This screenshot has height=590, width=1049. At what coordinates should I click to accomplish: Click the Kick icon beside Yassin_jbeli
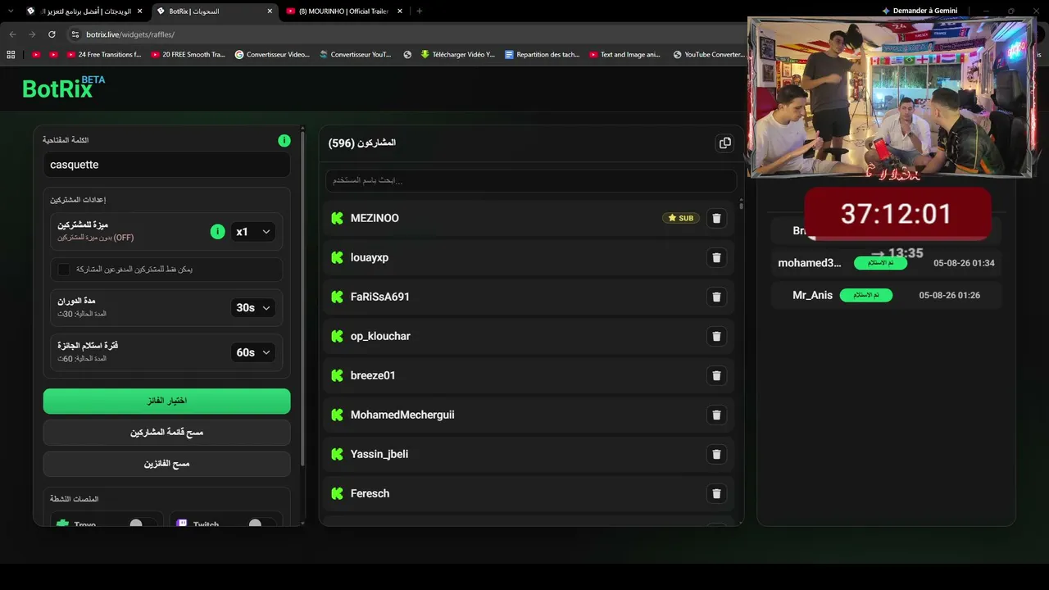[x=337, y=454]
